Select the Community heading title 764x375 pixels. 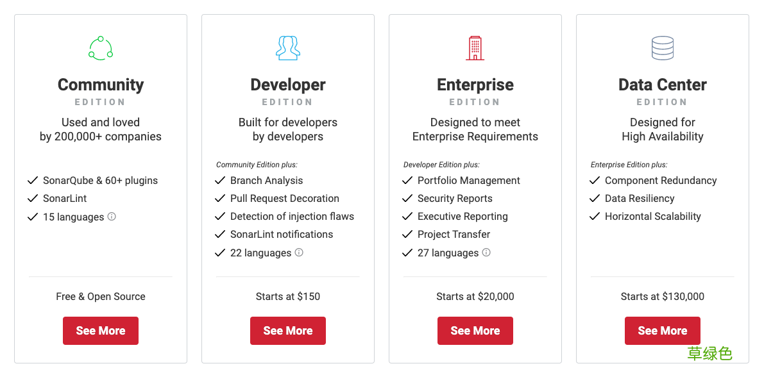click(x=100, y=85)
